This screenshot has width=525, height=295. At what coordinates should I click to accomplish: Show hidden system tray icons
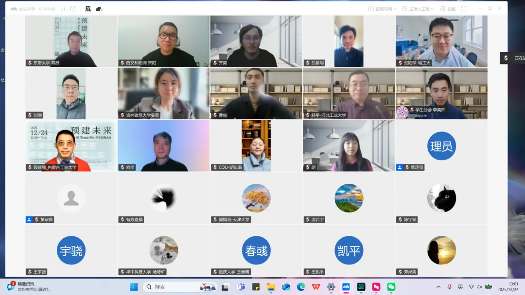tap(438, 287)
